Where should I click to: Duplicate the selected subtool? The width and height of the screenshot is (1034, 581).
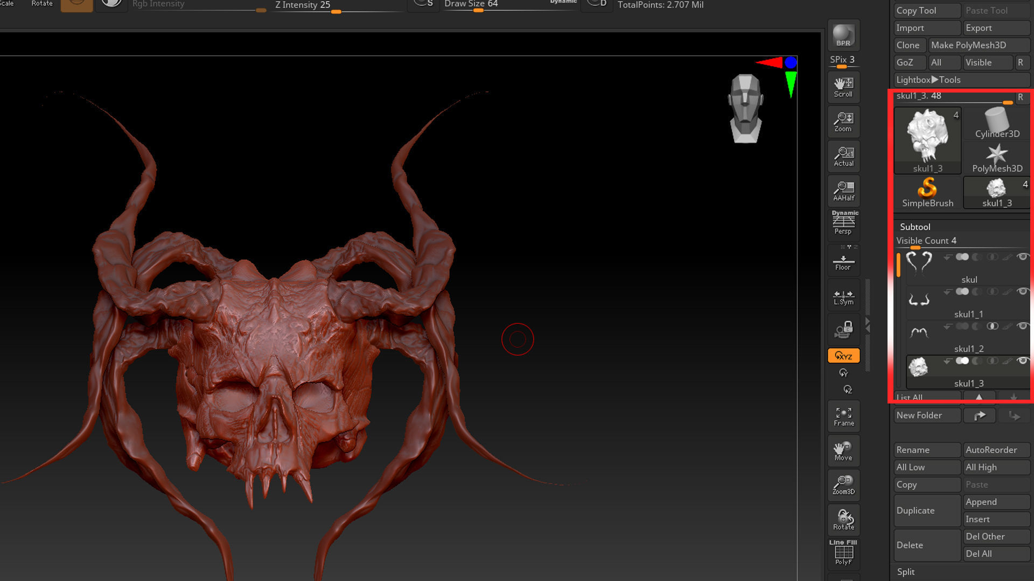click(927, 511)
